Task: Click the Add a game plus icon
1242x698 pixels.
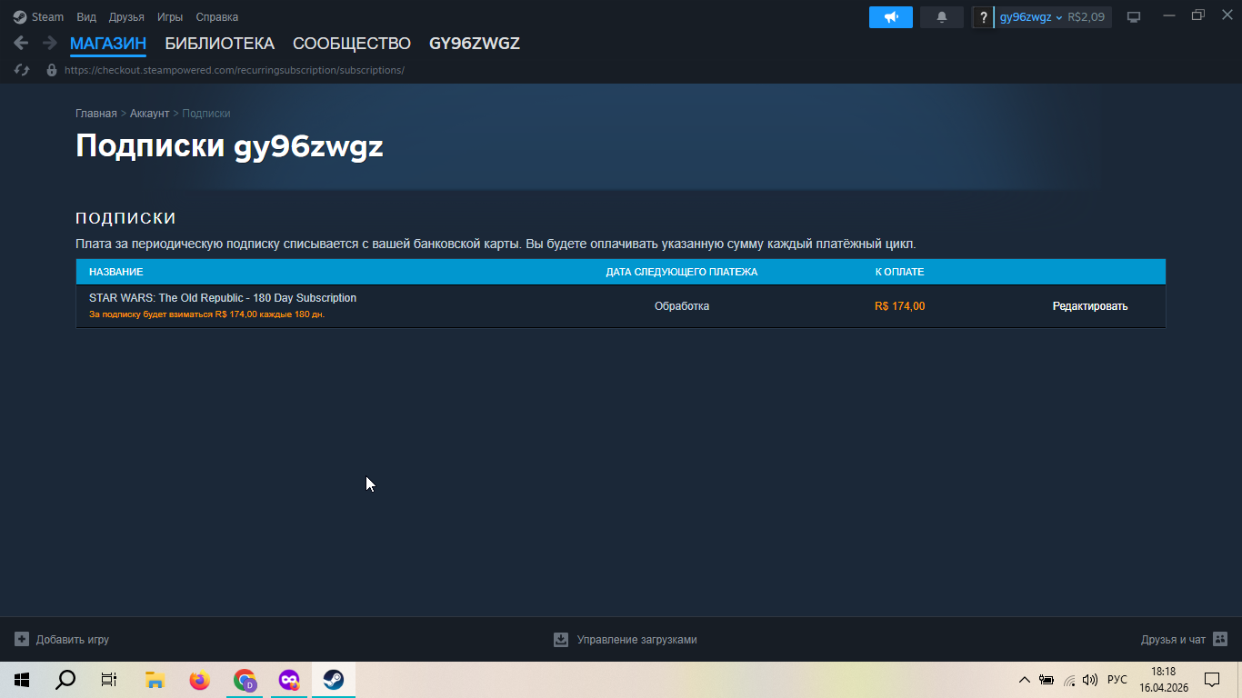Action: click(22, 640)
